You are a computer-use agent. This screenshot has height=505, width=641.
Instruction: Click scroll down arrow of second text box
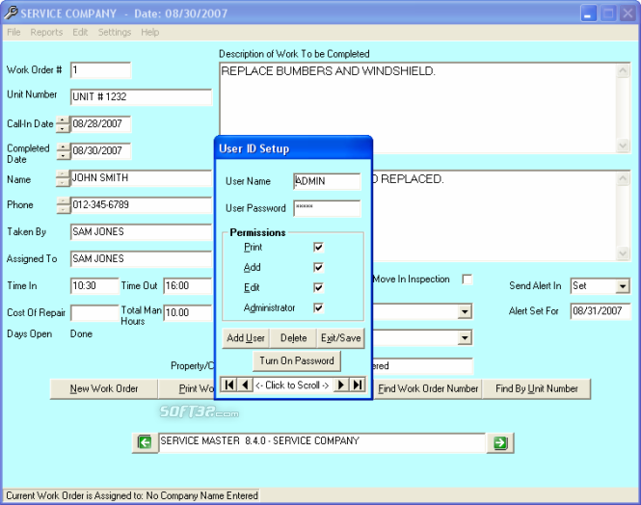click(623, 253)
